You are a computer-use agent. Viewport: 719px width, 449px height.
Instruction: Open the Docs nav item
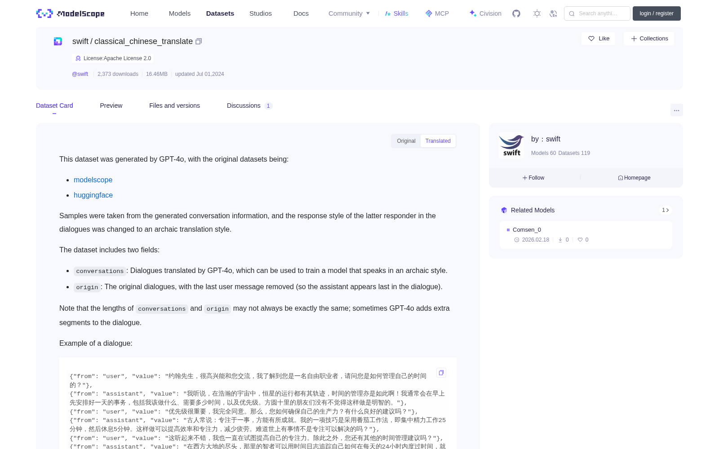coord(301,13)
